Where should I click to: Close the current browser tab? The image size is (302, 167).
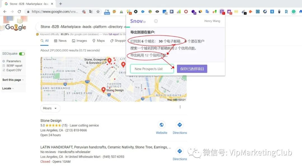tap(52, 4)
